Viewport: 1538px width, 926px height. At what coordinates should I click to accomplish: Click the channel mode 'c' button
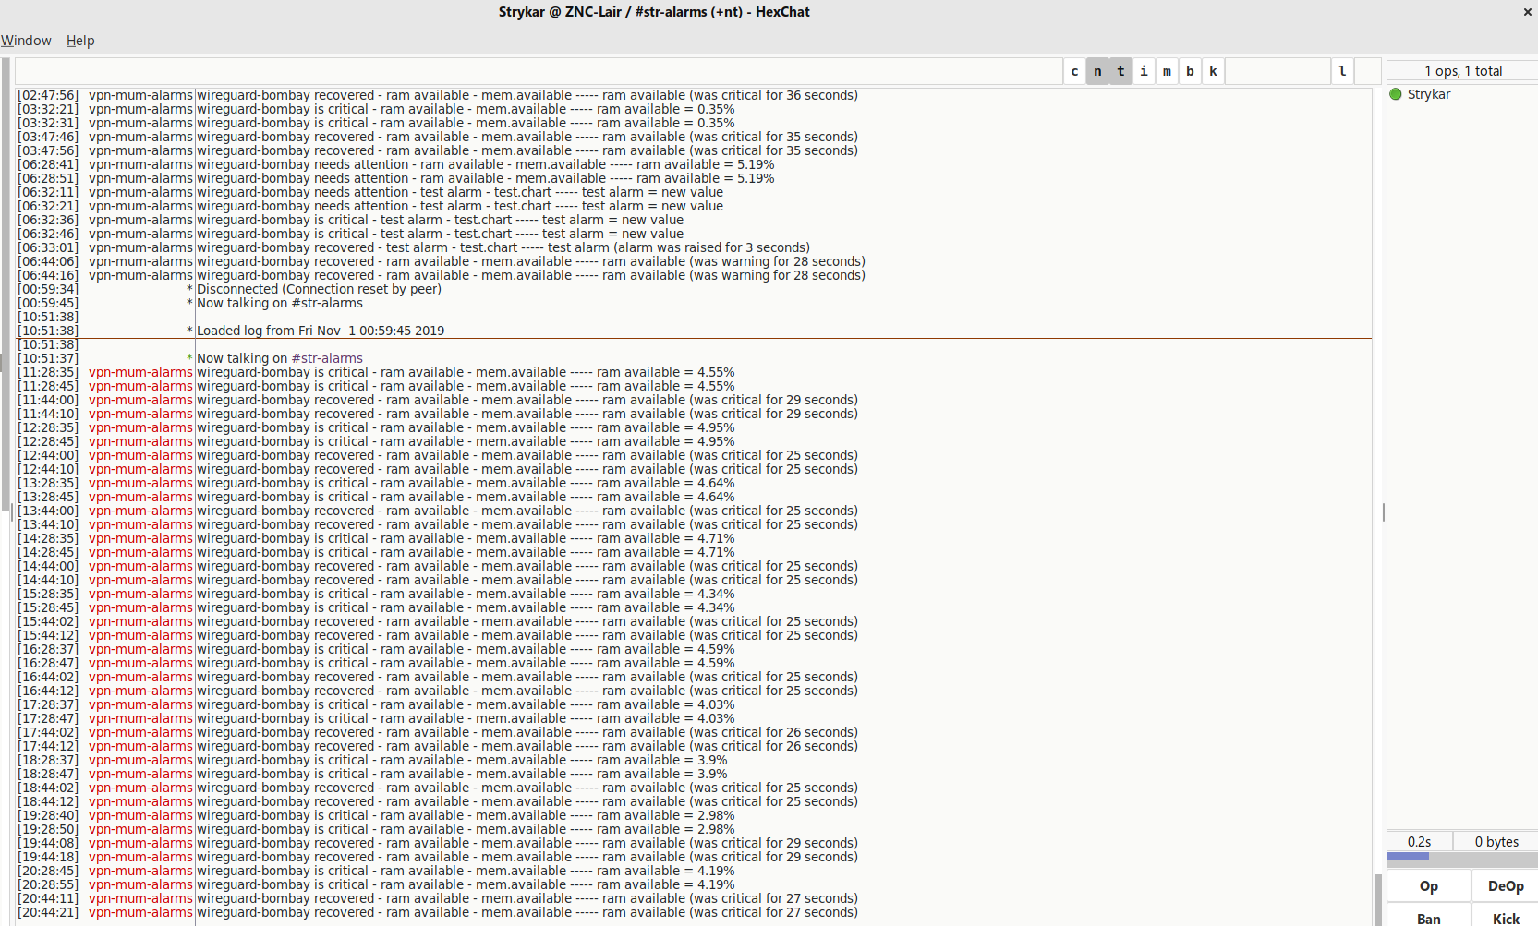[x=1075, y=71]
